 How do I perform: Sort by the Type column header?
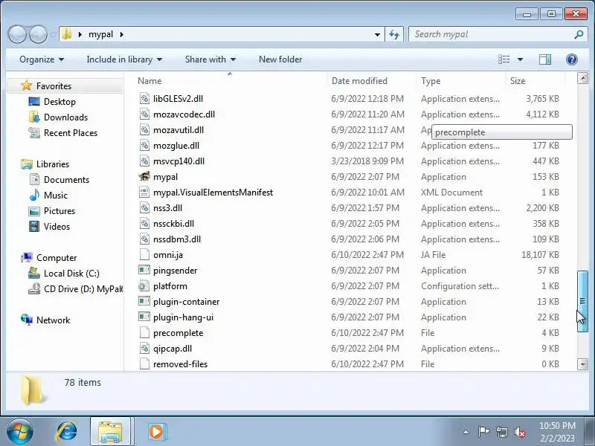[x=431, y=81]
